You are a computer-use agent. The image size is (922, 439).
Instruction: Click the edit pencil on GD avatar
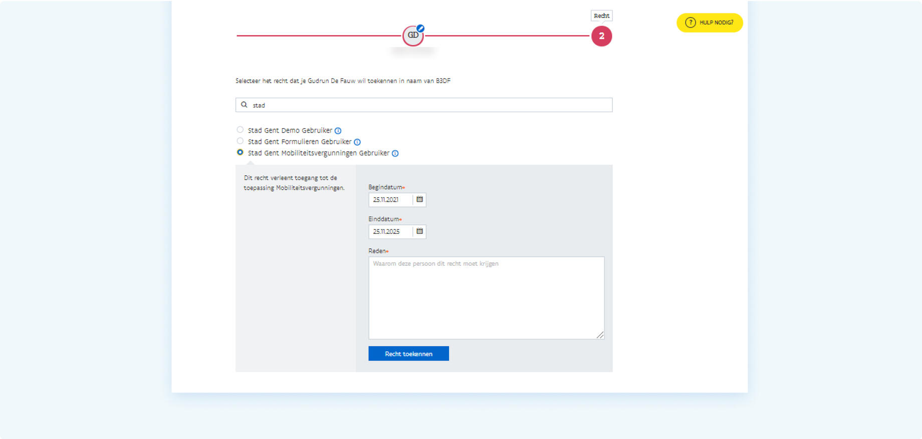click(x=420, y=29)
